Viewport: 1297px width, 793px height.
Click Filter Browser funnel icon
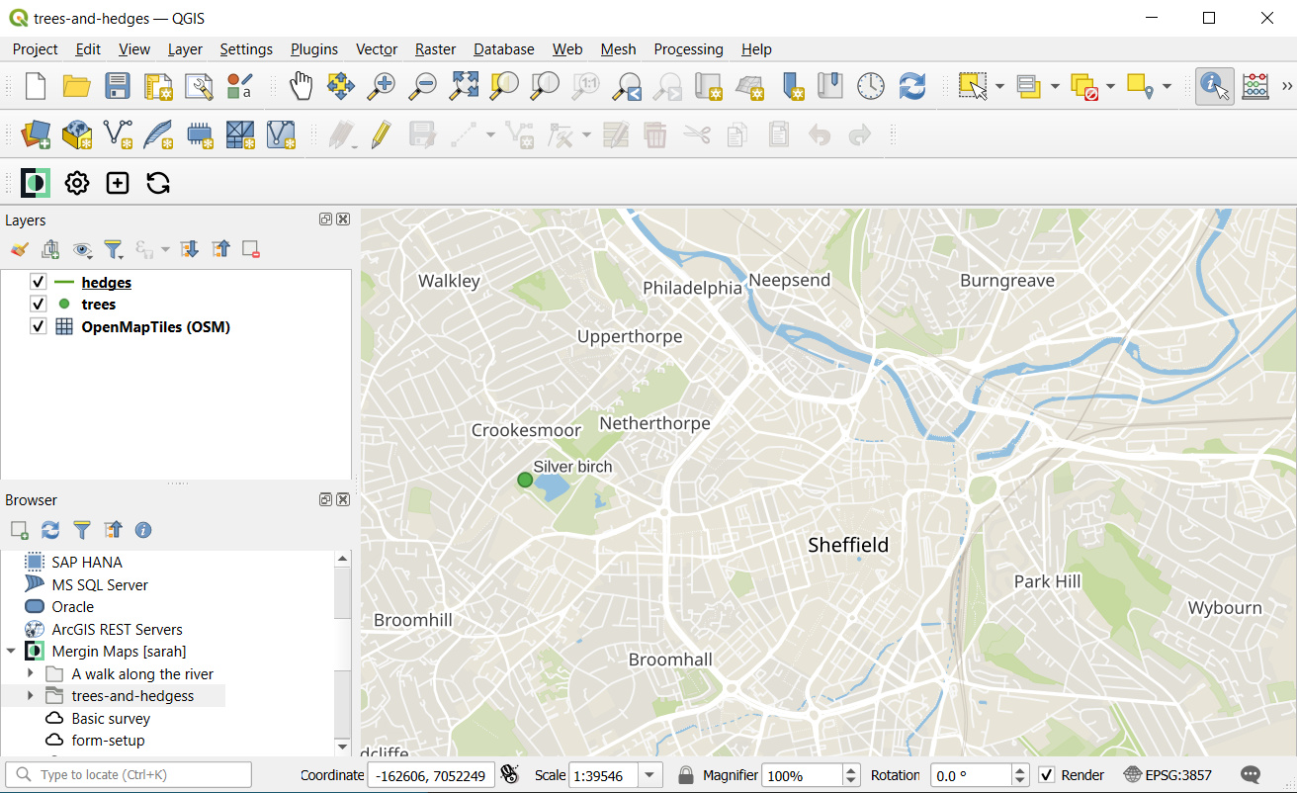82,530
